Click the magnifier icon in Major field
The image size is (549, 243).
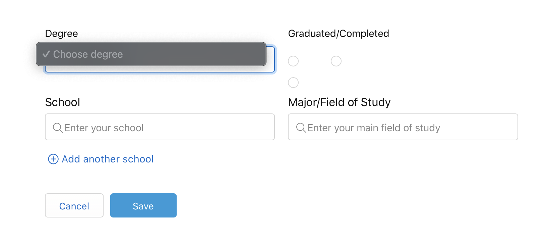click(x=301, y=128)
